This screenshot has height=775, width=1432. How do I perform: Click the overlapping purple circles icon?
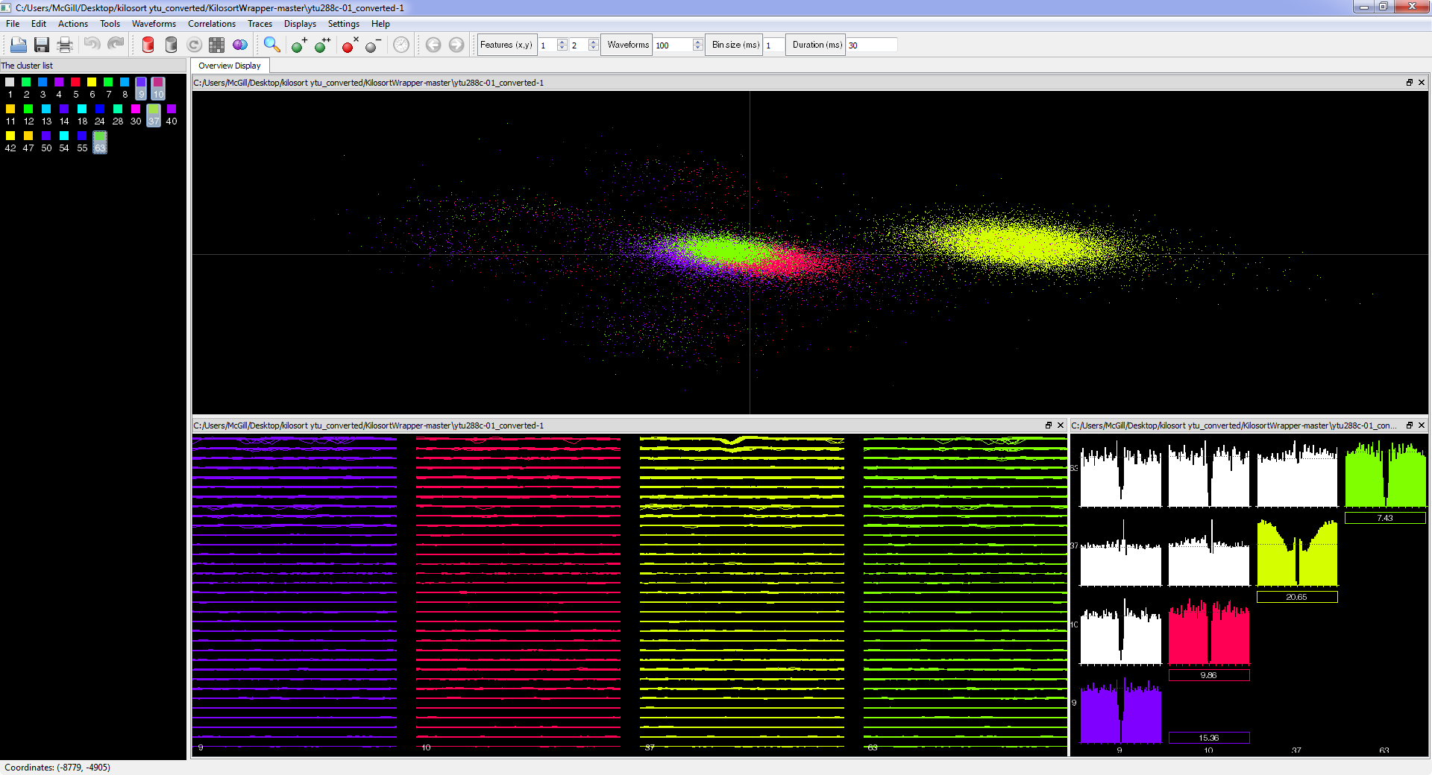click(x=239, y=45)
